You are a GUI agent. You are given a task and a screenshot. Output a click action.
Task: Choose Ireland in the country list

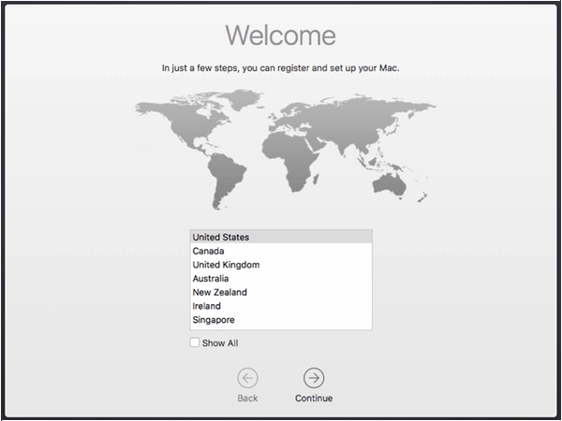coord(280,306)
